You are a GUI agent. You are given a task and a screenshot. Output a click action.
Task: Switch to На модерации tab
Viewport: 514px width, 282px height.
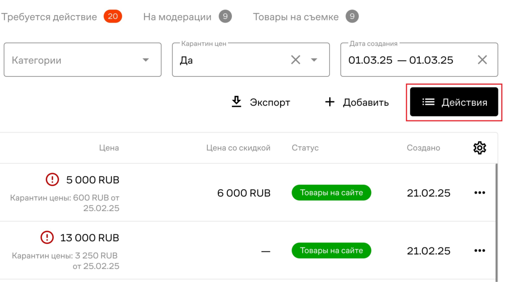[177, 17]
